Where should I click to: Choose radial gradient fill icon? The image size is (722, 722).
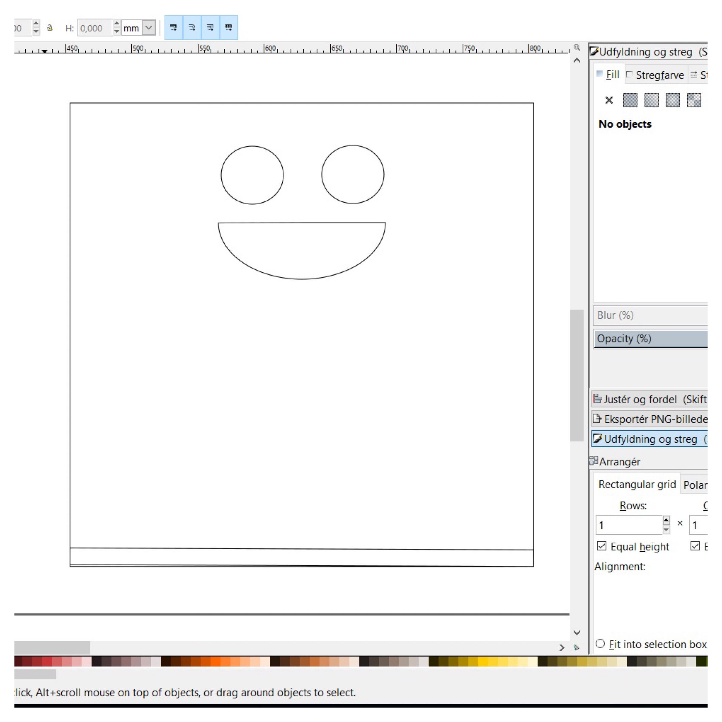pyautogui.click(x=673, y=100)
